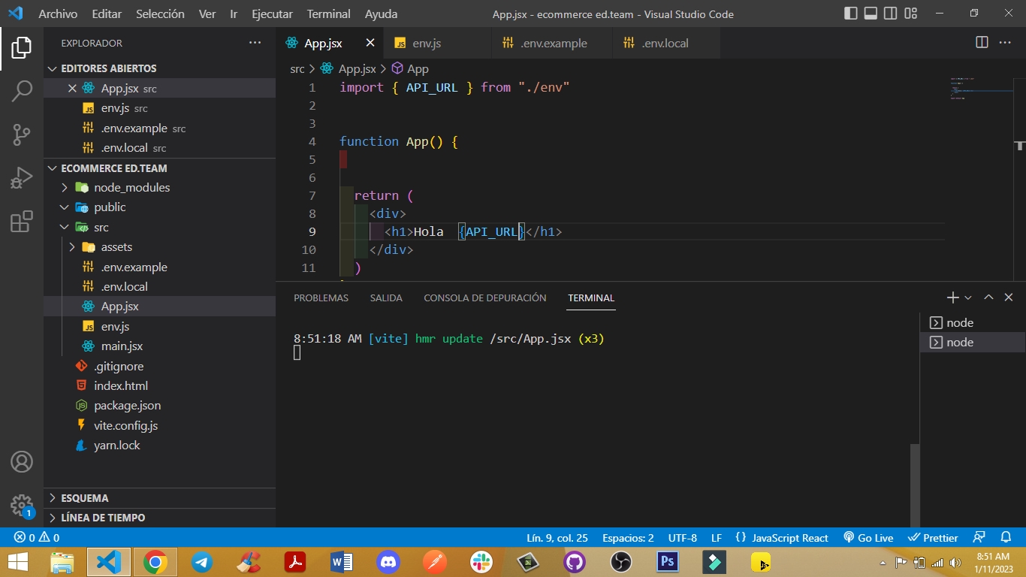
Task: Click the Accounts icon in activity bar
Action: coord(21,461)
